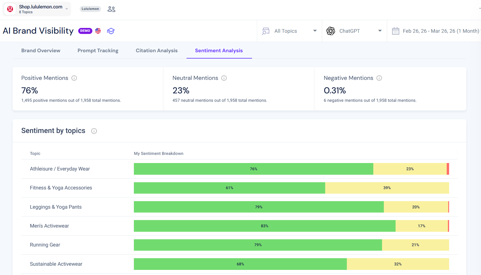Switch to Prompt Tracking tab

point(98,50)
